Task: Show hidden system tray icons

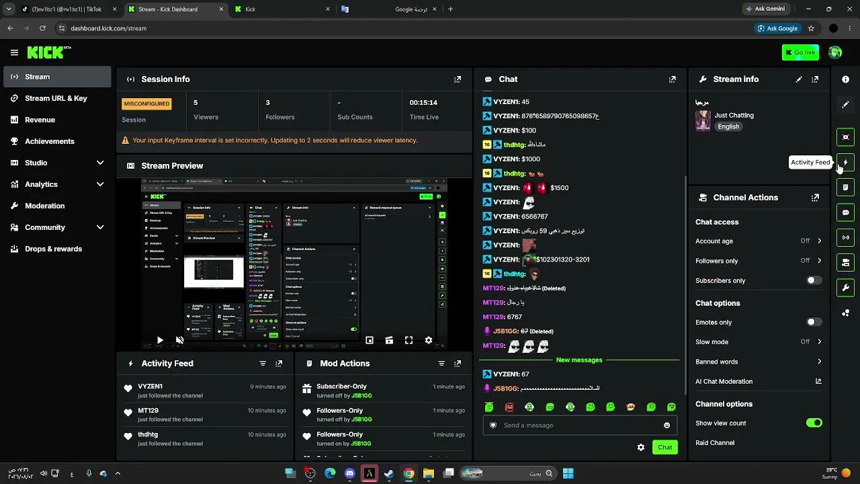Action: (x=118, y=473)
